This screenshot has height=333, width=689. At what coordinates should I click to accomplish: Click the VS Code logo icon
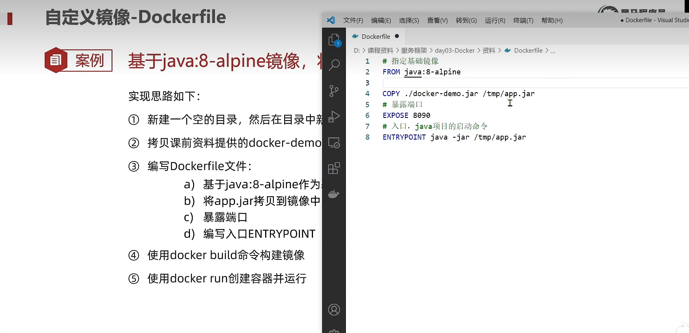pyautogui.click(x=331, y=20)
